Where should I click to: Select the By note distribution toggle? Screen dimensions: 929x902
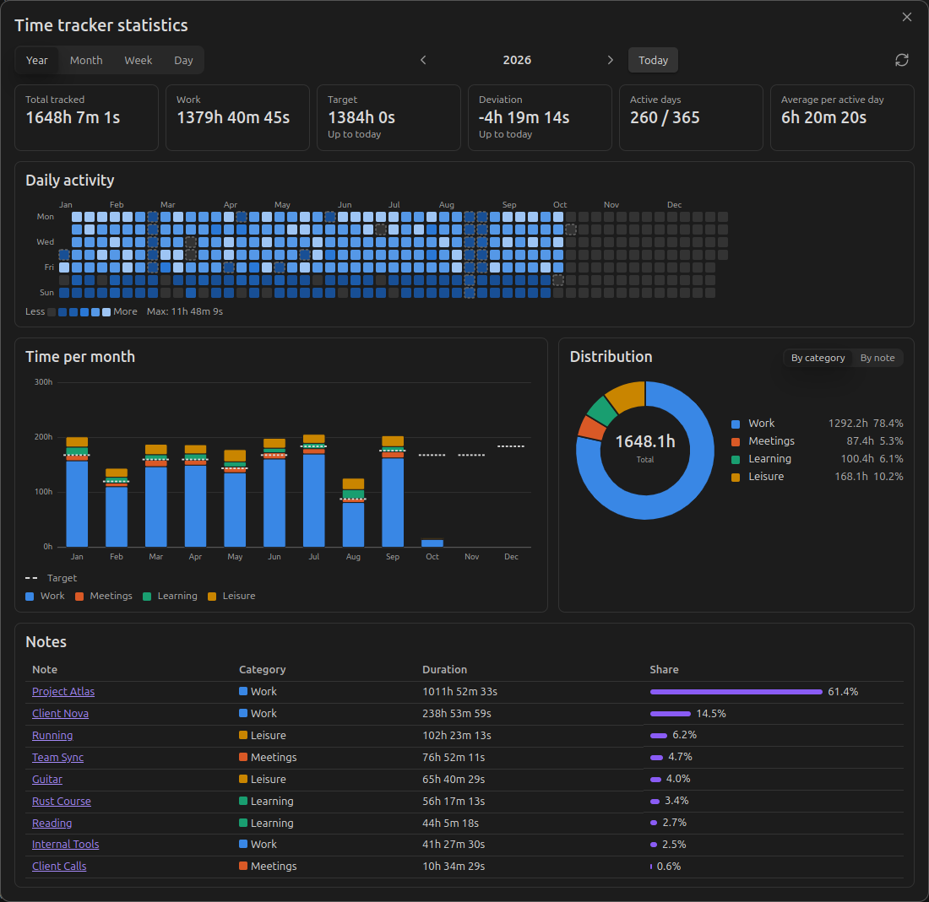coord(877,358)
